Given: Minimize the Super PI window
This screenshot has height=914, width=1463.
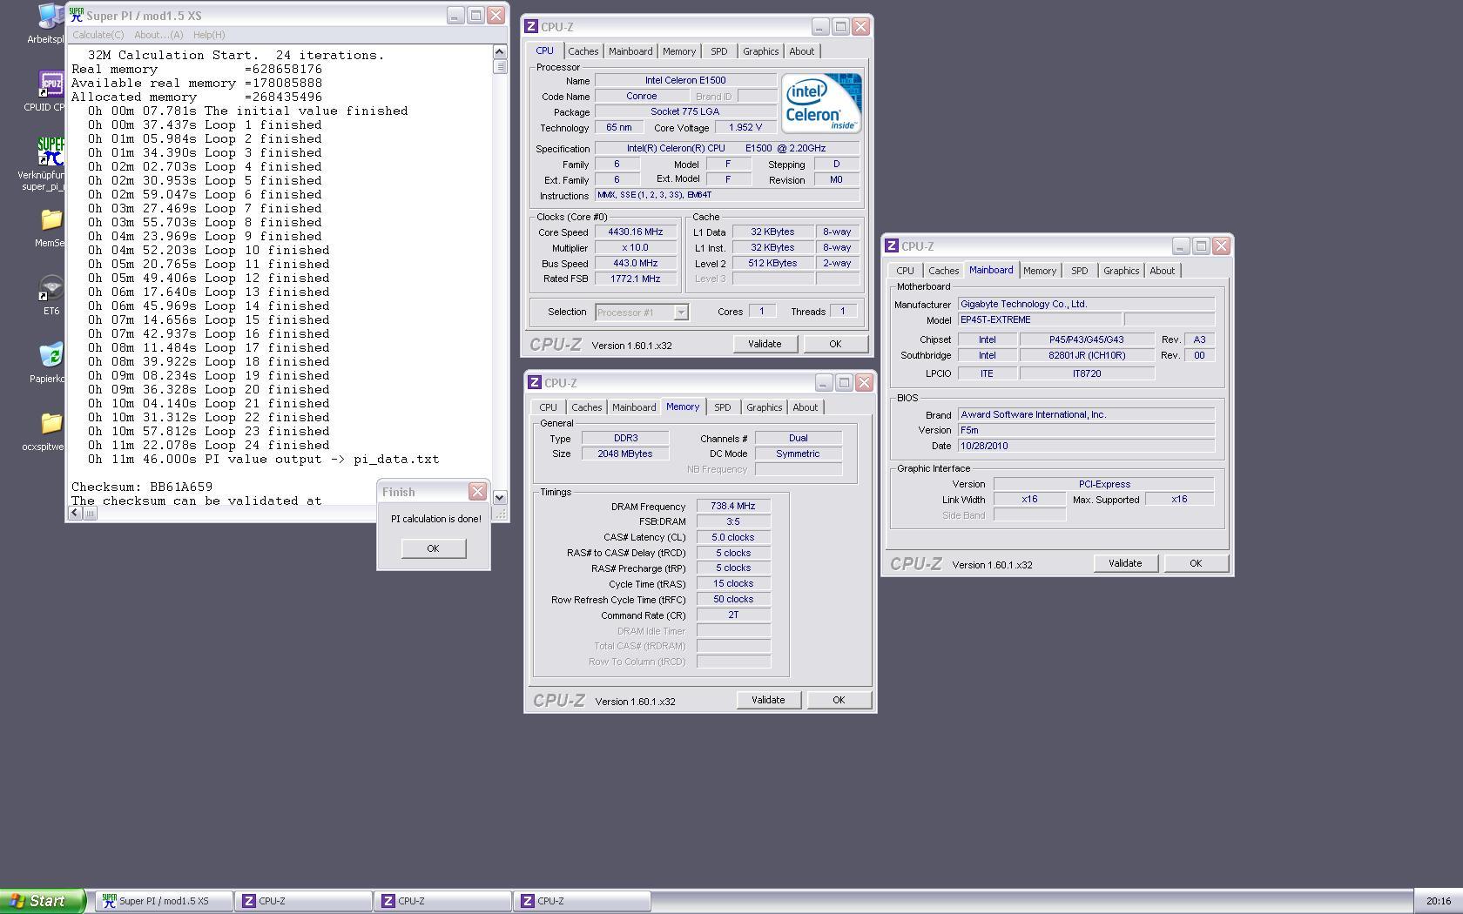Looking at the screenshot, I should [x=456, y=16].
